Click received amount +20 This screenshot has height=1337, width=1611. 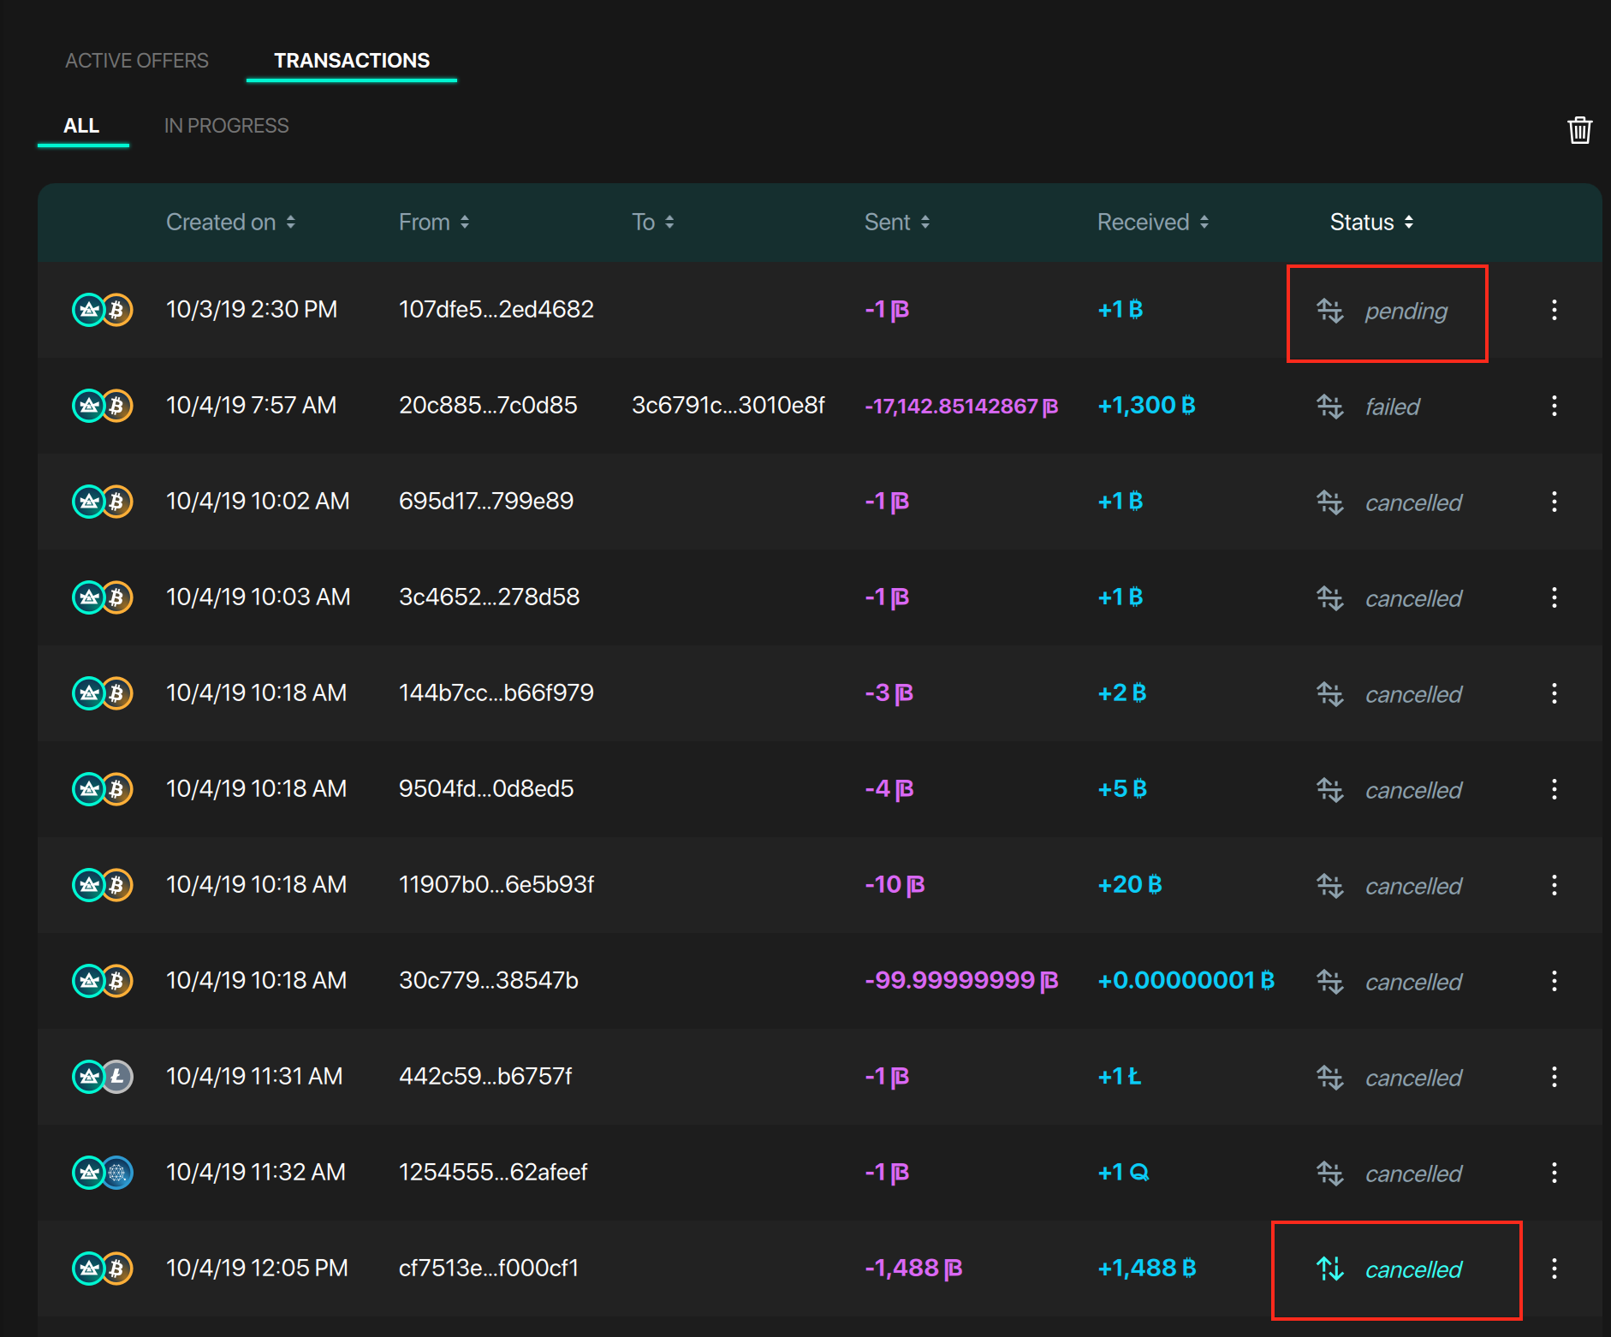tap(1130, 885)
